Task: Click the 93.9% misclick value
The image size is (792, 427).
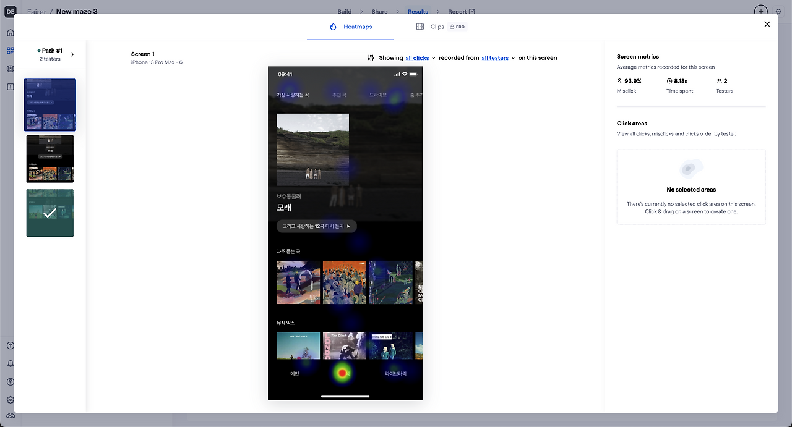Action: 633,81
